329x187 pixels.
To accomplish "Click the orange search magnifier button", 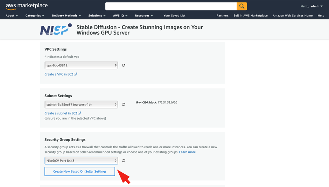I will click(x=242, y=6).
